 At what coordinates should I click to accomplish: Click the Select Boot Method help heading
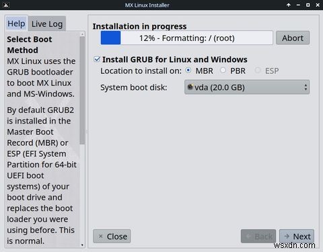coord(30,44)
